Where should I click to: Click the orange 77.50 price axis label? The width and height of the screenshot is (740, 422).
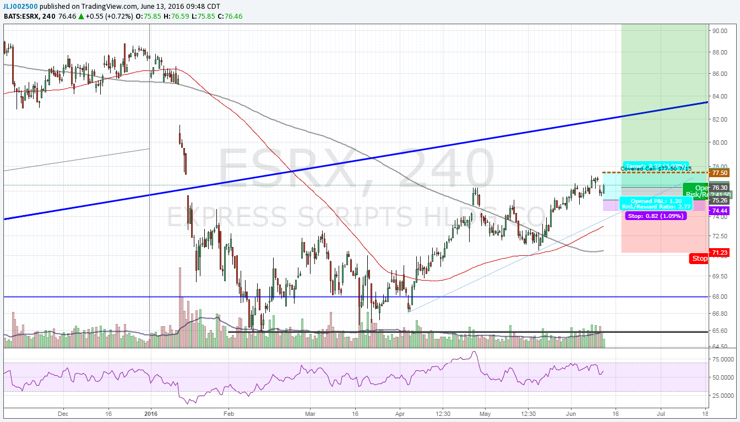click(720, 173)
